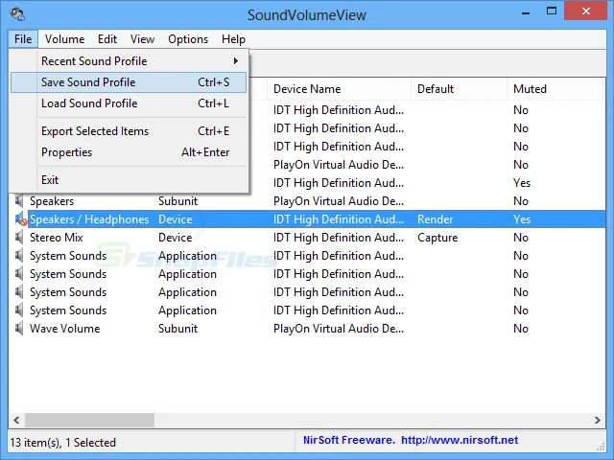Open the View menu

[x=142, y=39]
